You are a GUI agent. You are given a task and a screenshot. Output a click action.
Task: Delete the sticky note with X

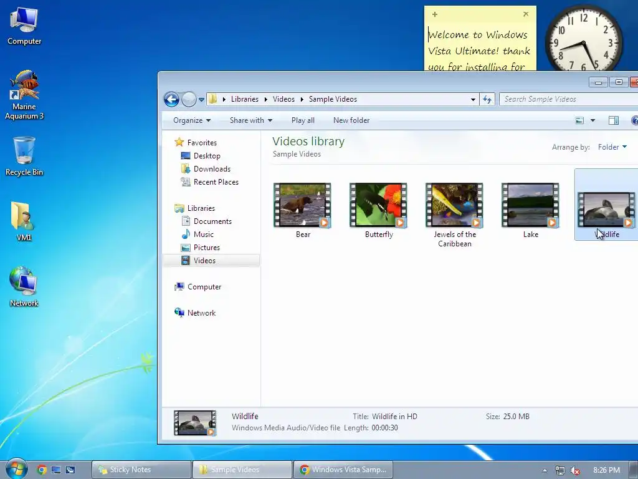coord(526,14)
